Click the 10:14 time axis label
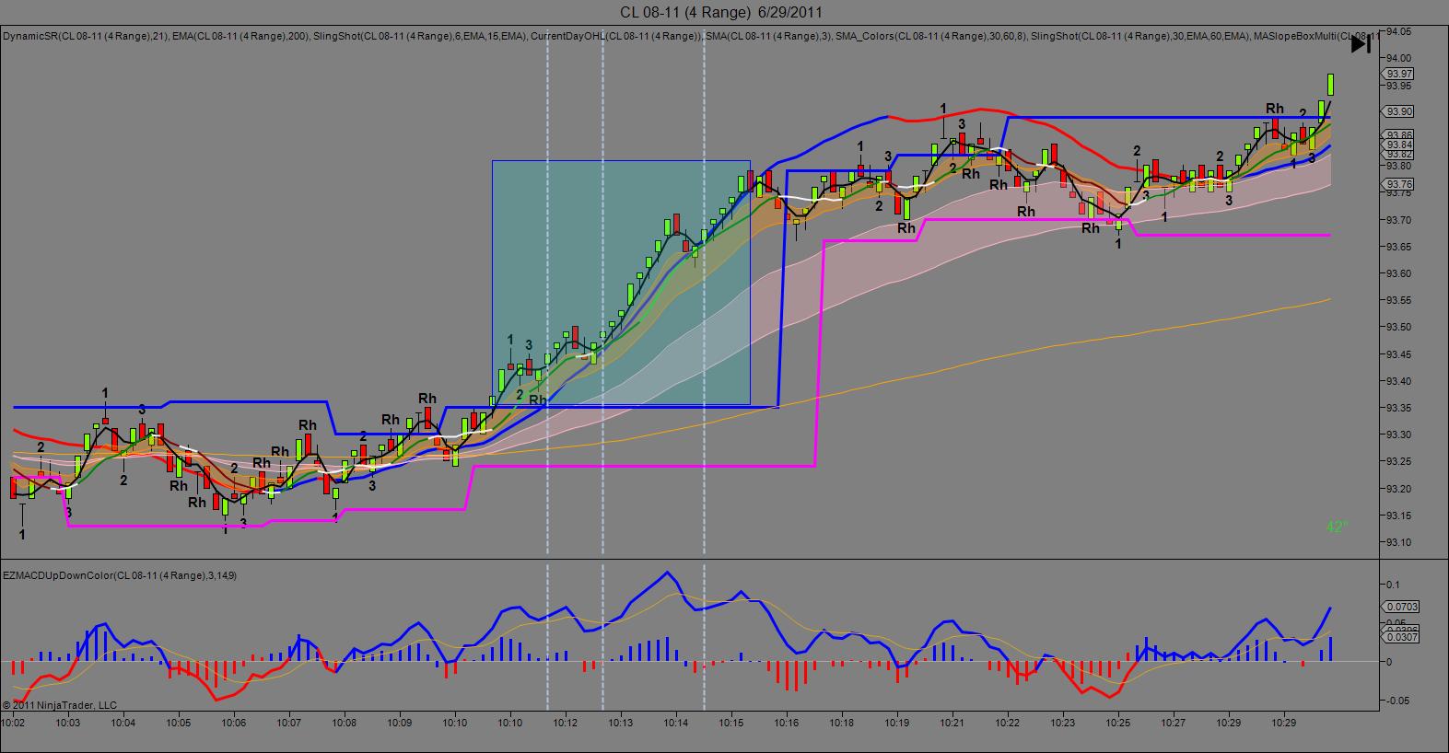This screenshot has width=1449, height=753. (676, 724)
